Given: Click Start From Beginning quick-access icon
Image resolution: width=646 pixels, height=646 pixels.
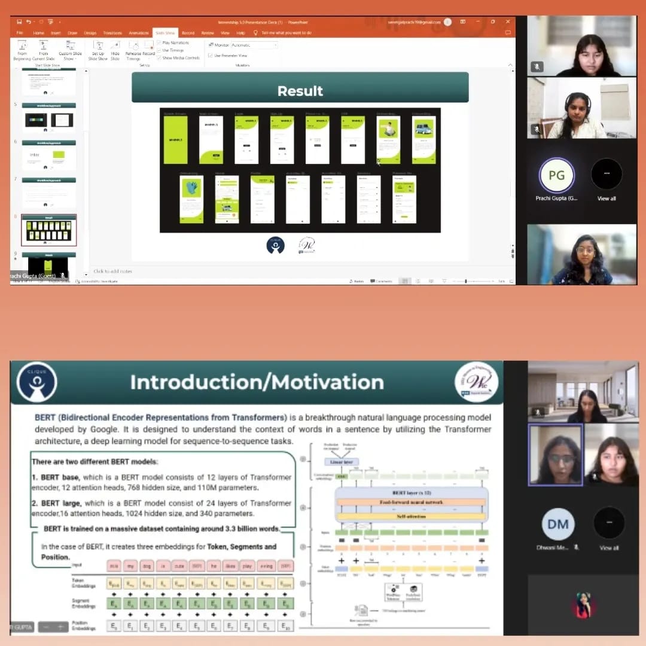Looking at the screenshot, I should [50, 22].
